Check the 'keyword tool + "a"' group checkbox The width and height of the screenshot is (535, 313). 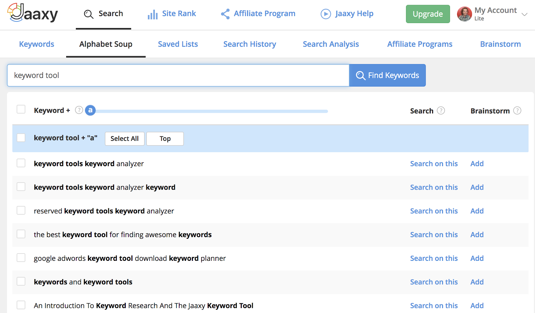[x=21, y=138]
